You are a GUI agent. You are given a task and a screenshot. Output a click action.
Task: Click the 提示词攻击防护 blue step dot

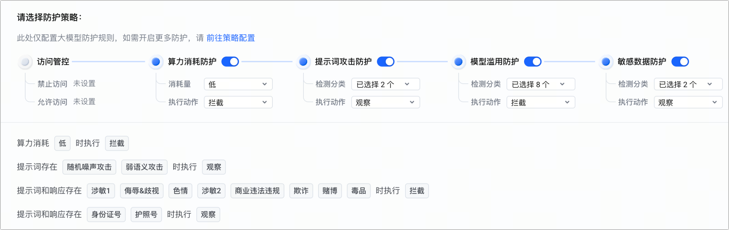303,62
